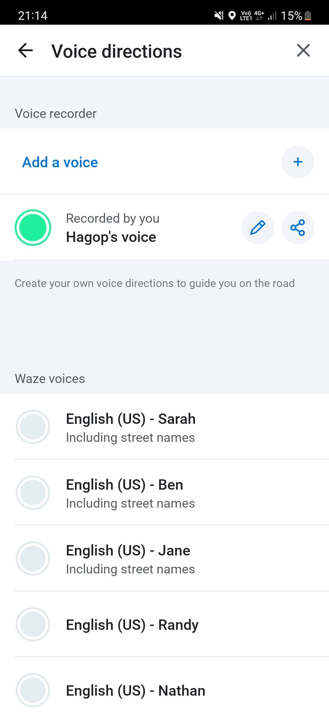Choose the "English (US) - Ben" voice label
This screenshot has height=713, width=329.
coord(125,485)
